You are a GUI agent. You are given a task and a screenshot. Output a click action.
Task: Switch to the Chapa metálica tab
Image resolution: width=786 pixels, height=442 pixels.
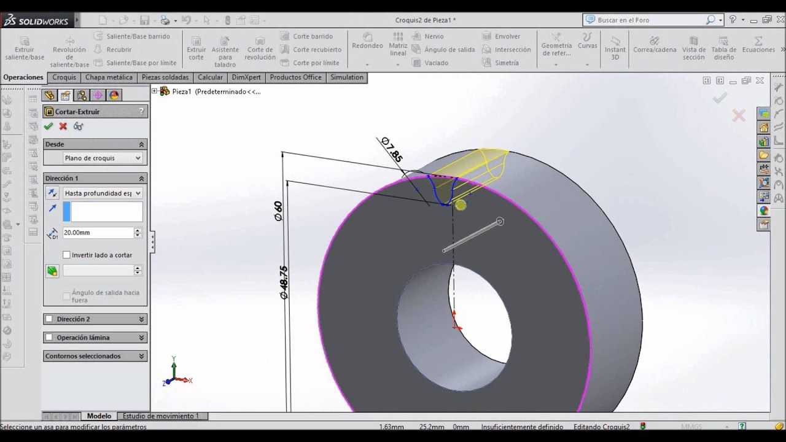(x=109, y=77)
